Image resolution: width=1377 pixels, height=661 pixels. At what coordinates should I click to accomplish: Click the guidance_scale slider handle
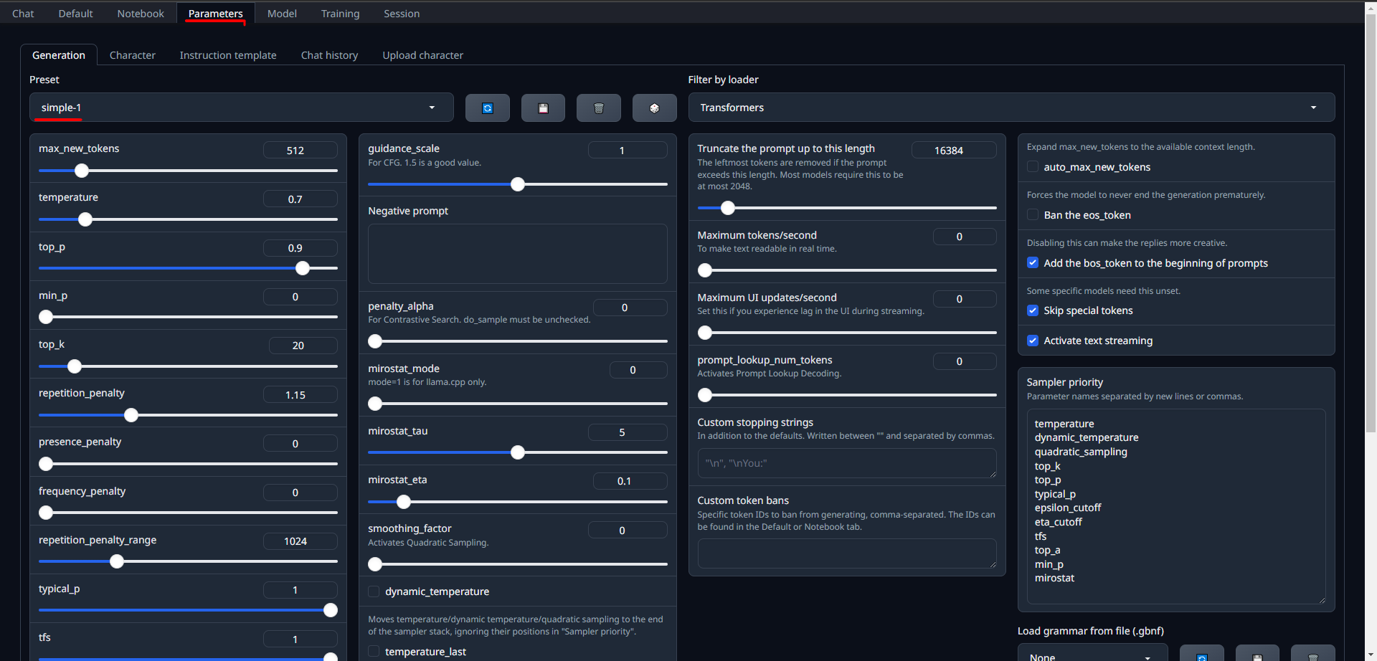pos(518,184)
